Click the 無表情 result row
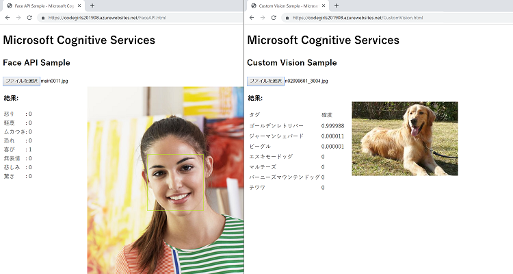Viewport: 513px width, 274px height. pos(18,158)
